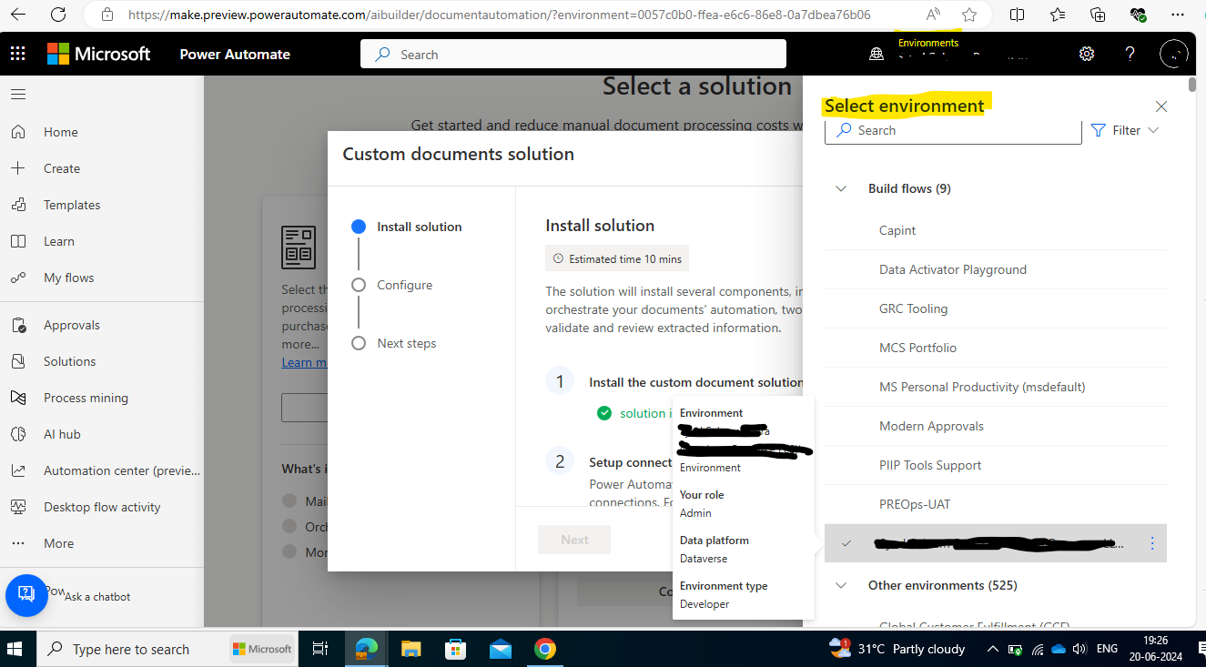Open Google Chrome from the taskbar

pos(545,649)
